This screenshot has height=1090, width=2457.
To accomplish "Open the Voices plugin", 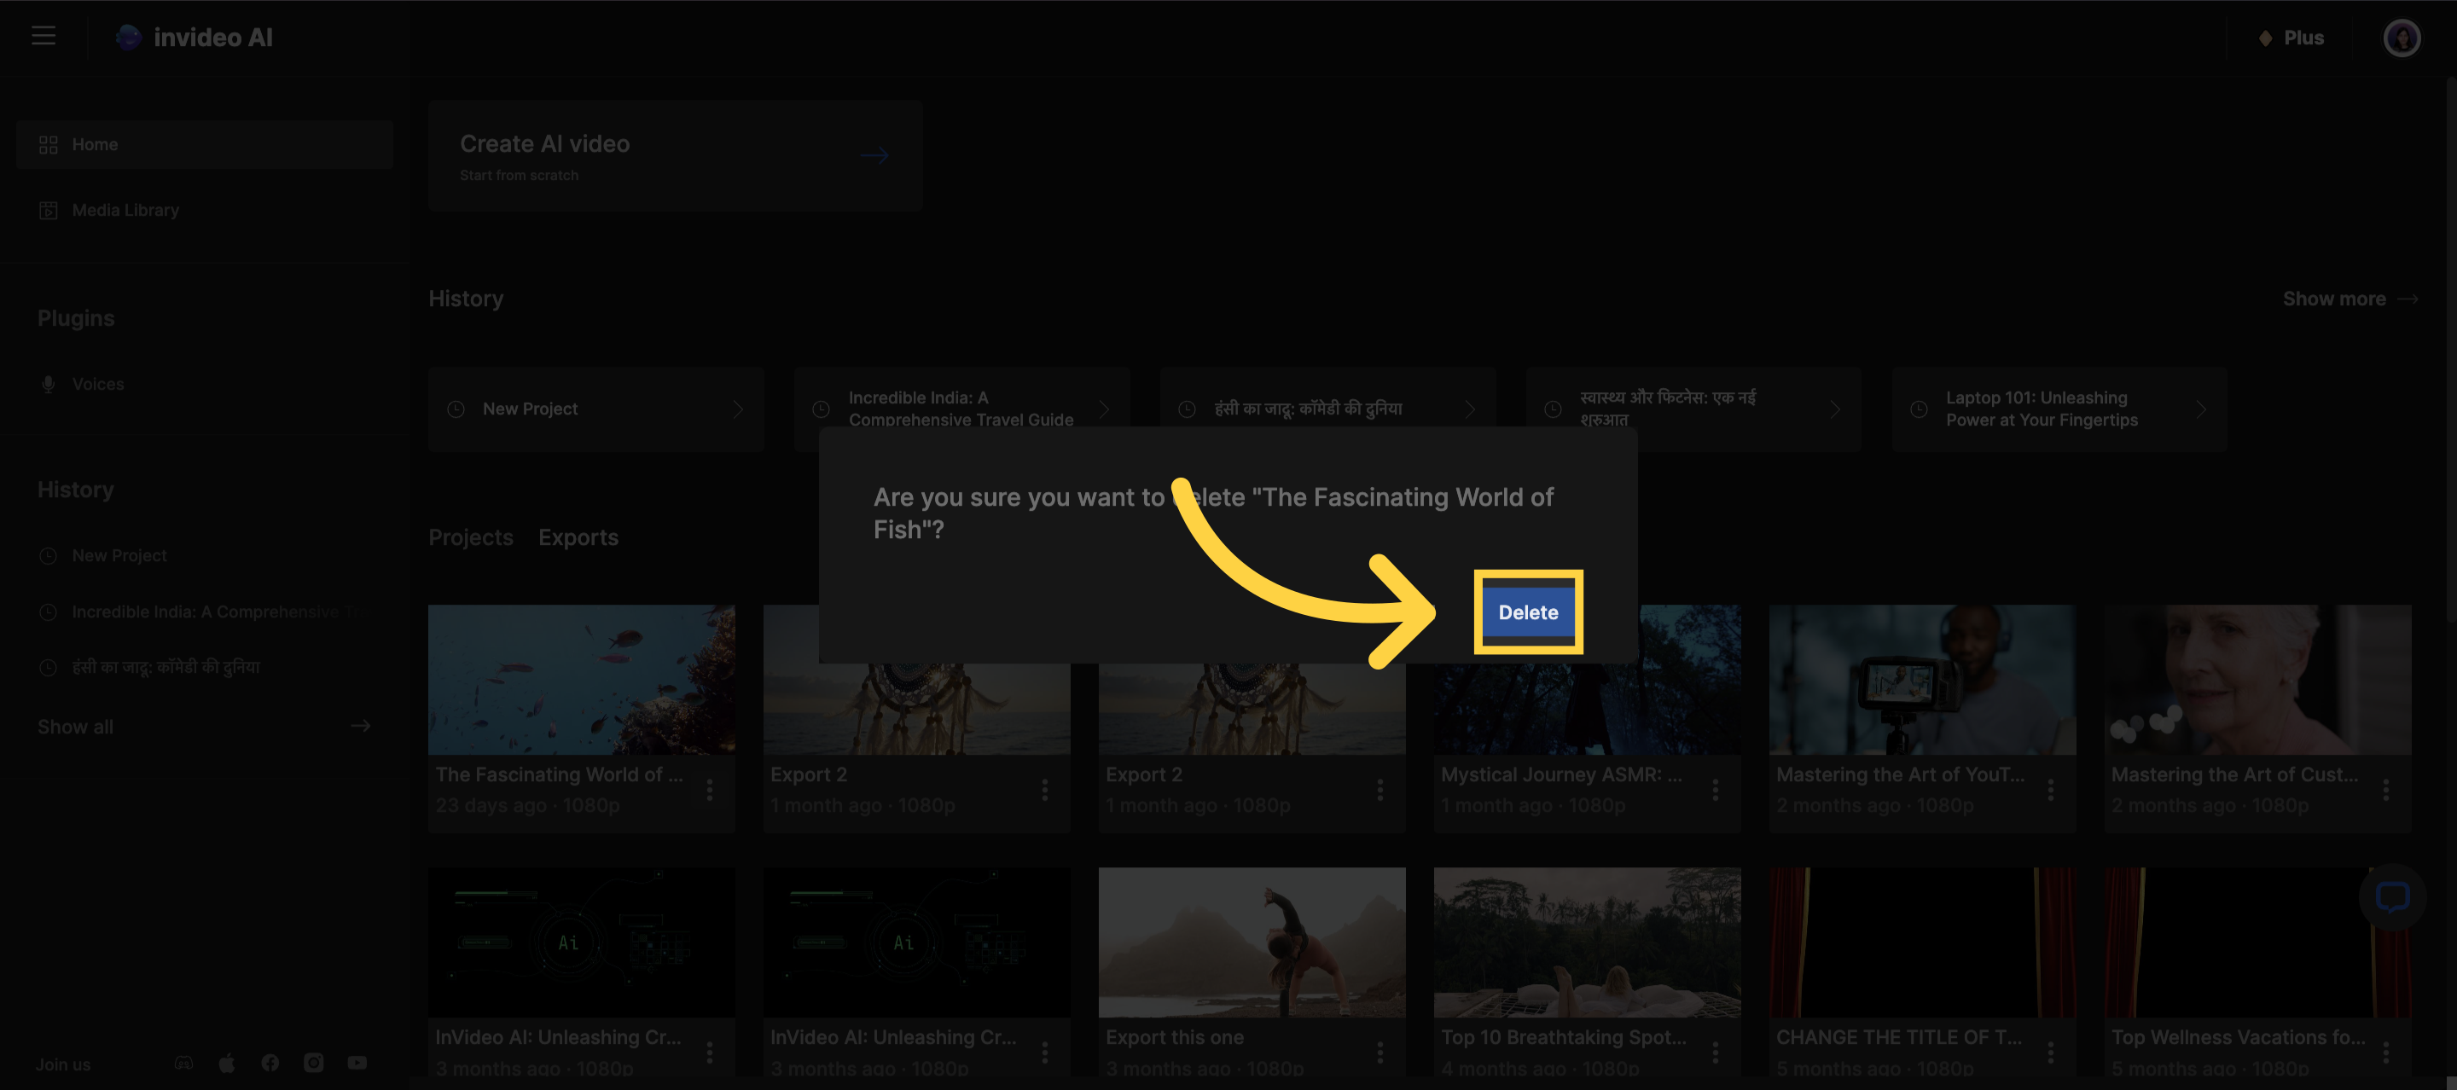I will 82,385.
